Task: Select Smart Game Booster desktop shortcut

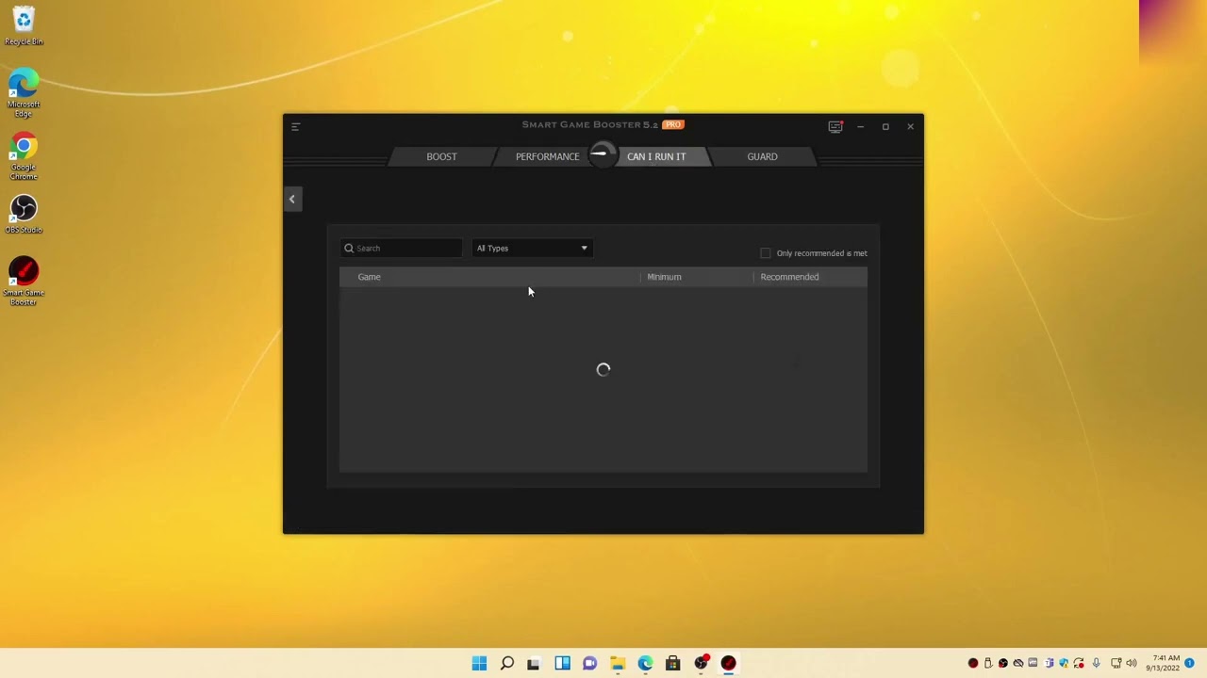Action: click(24, 282)
